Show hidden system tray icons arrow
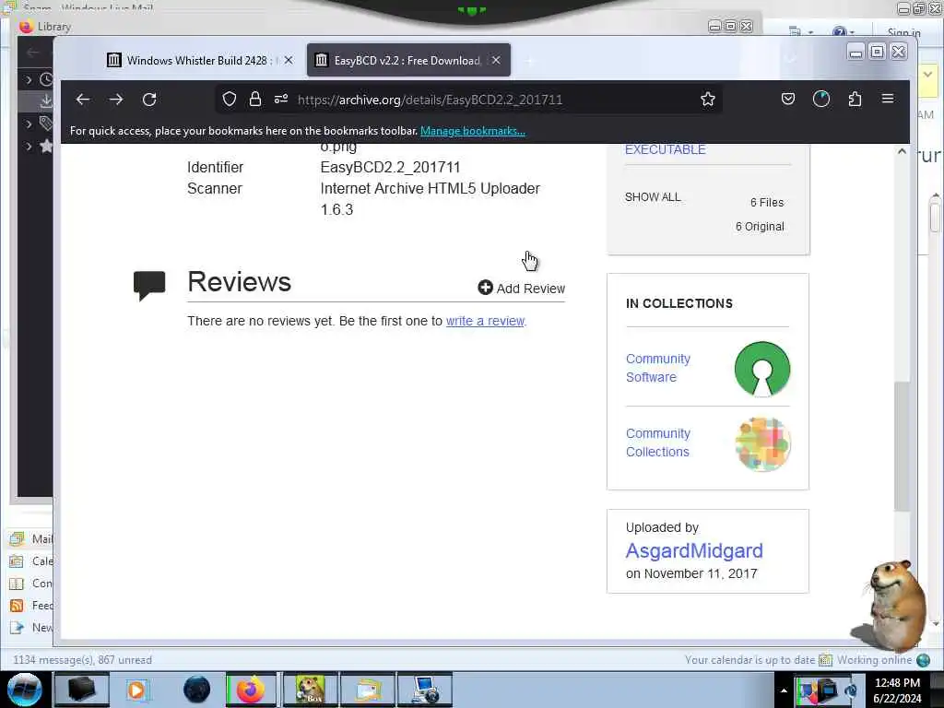Screen dimensions: 944x708 [x=784, y=690]
